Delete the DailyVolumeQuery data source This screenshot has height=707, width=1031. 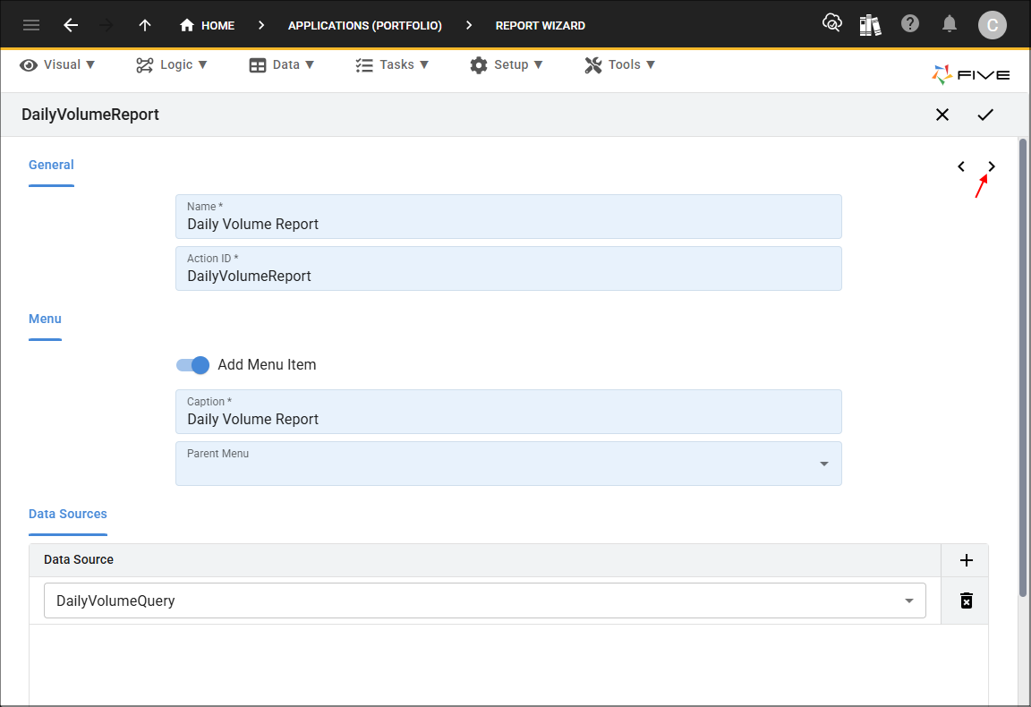coord(966,601)
